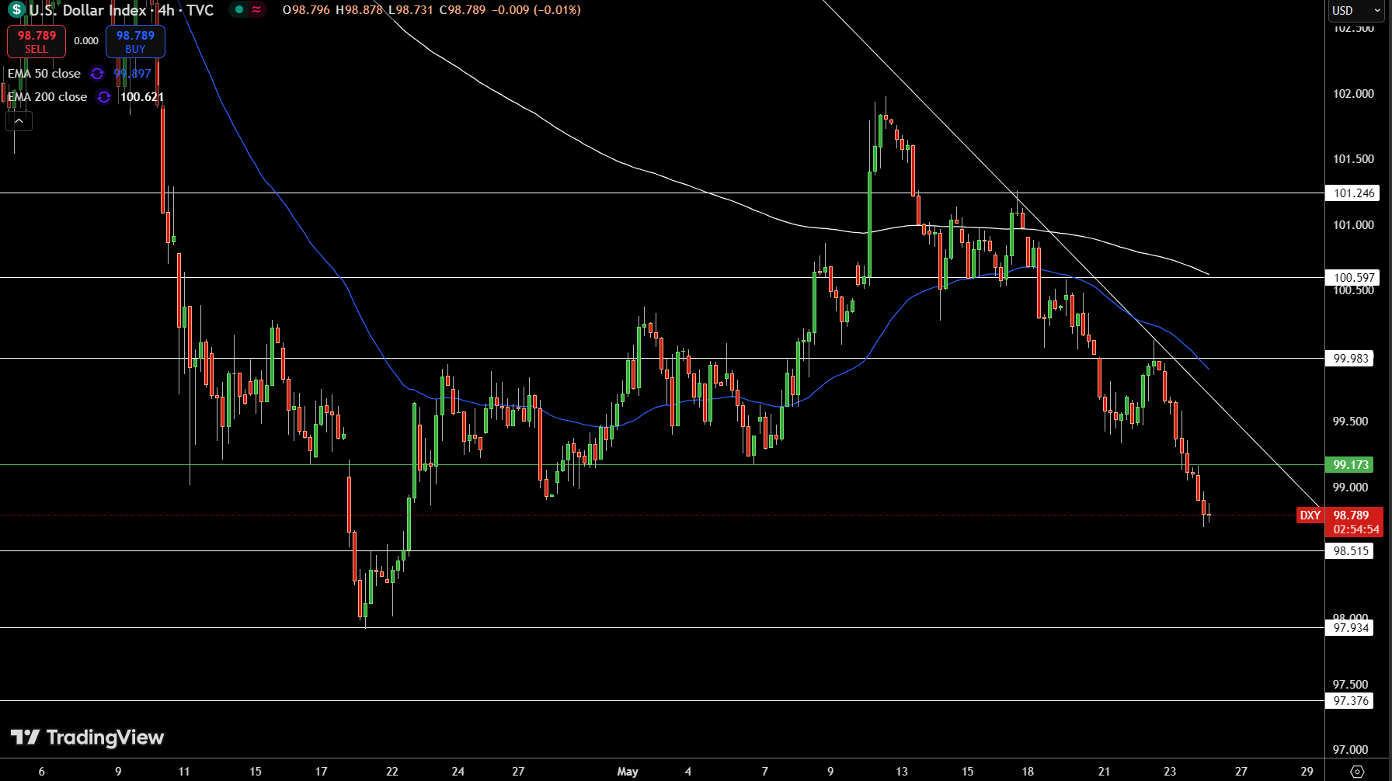Click the pink approximate-data wave icon

pyautogui.click(x=256, y=10)
